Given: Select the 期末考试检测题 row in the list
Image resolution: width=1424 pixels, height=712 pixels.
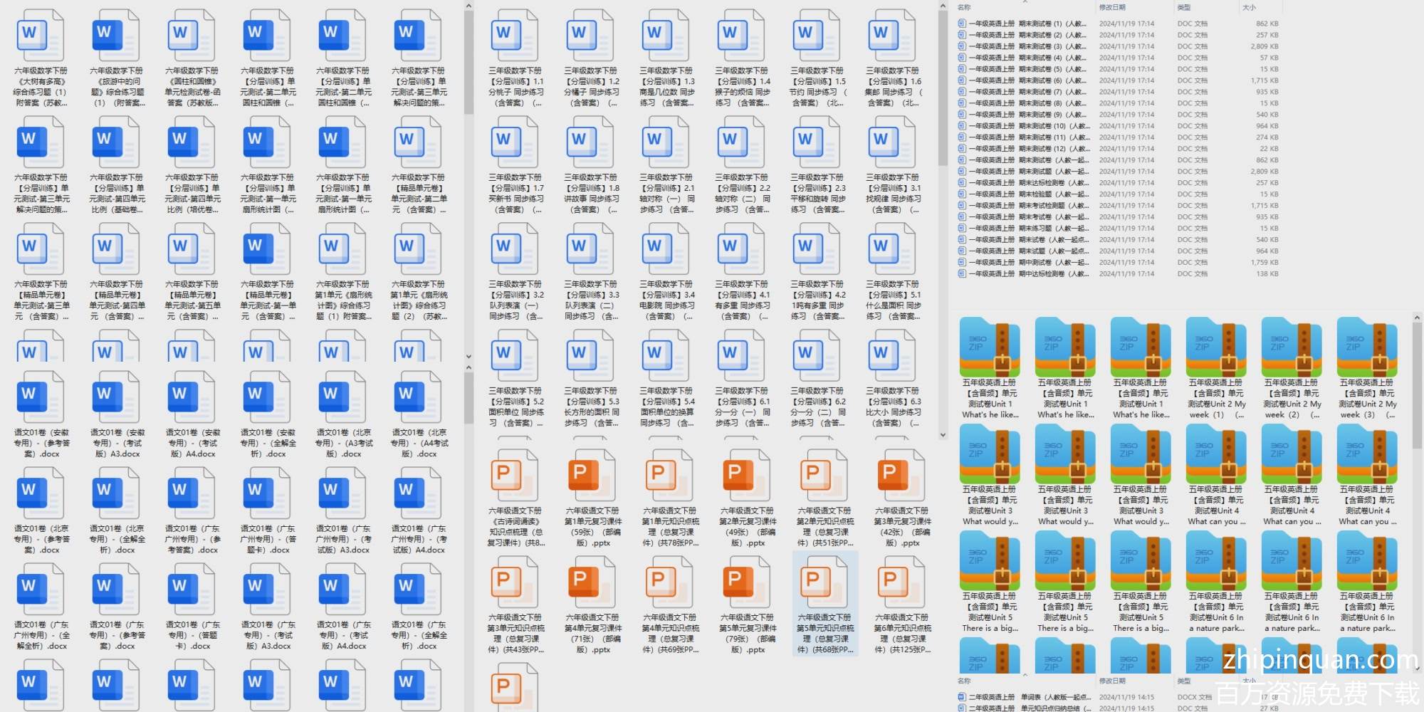Looking at the screenshot, I should 1118,206.
